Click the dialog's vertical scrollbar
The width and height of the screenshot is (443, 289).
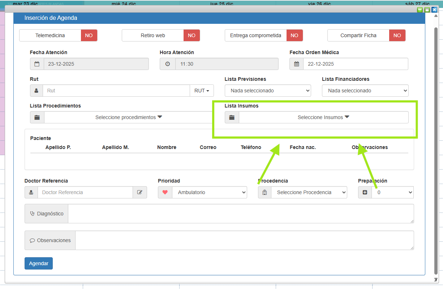[x=436, y=144]
